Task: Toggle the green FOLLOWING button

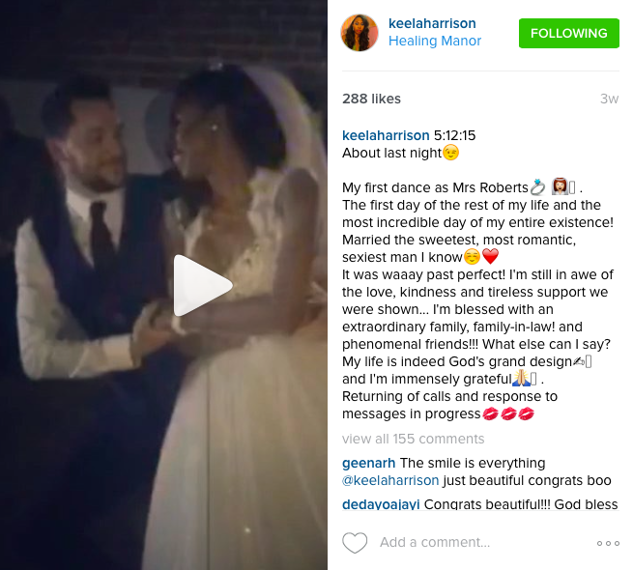Action: 569,33
